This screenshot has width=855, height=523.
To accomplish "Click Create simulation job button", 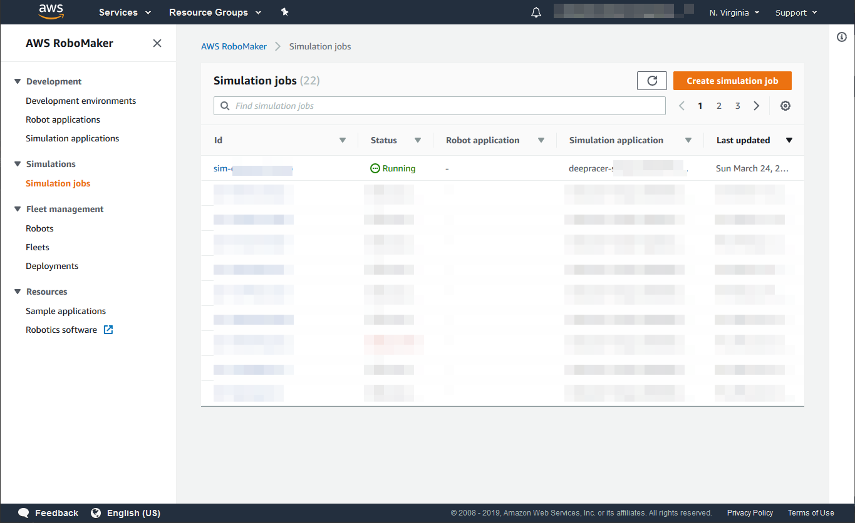I will point(732,81).
